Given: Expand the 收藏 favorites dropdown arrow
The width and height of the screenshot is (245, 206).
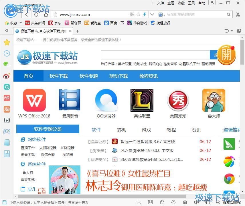Looking at the screenshot, I should point(21,23).
